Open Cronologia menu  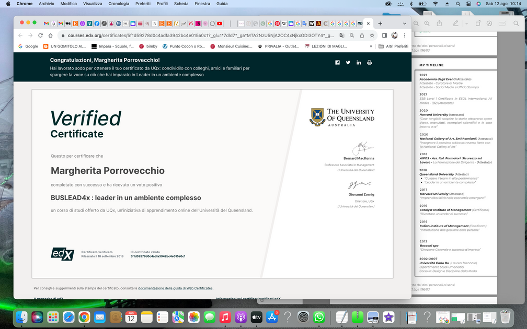119,4
